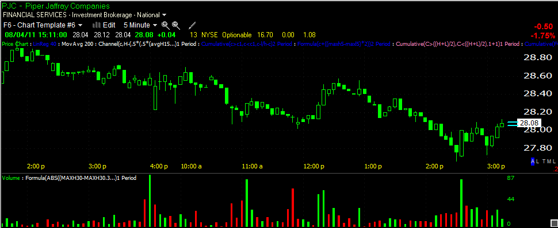Click the red -1.75% percent change
The image size is (558, 228).
pos(542,36)
